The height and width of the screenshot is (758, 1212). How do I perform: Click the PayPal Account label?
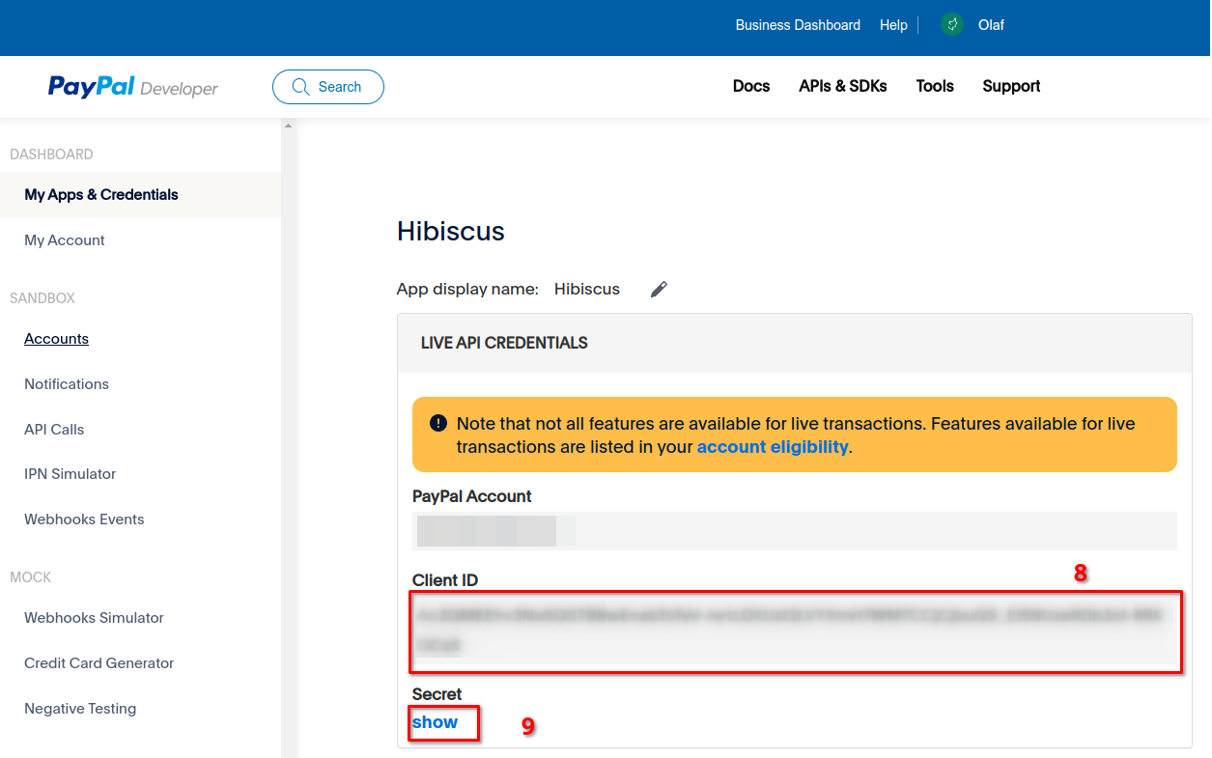(x=472, y=496)
